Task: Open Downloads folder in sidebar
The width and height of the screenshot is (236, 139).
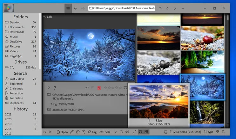Action: (21, 32)
